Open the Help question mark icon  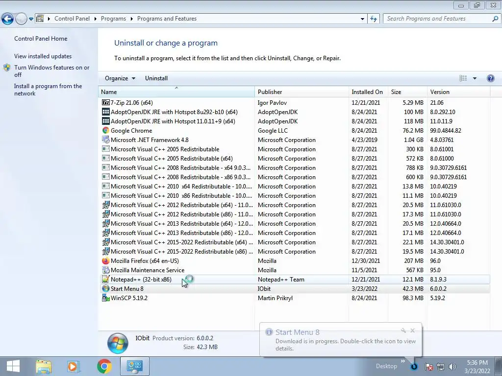pos(490,78)
